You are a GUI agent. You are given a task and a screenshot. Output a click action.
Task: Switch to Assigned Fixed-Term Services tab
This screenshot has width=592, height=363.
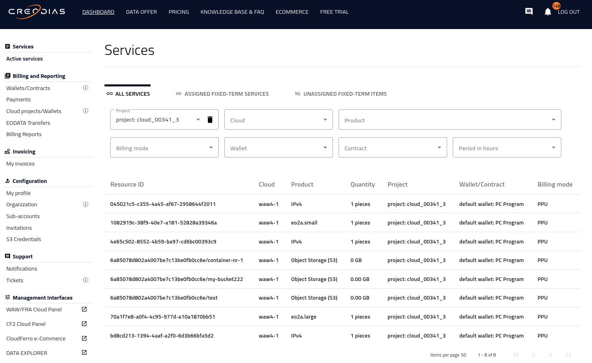pyautogui.click(x=222, y=94)
